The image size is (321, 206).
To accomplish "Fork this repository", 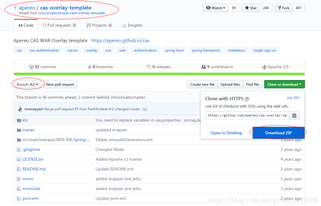I will pos(284,8).
